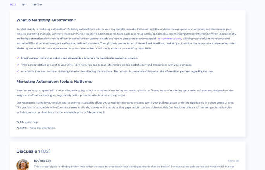Screen dimensions: 265x170
Task: Open the HISTORY tab
Action: pyautogui.click(x=37, y=5)
